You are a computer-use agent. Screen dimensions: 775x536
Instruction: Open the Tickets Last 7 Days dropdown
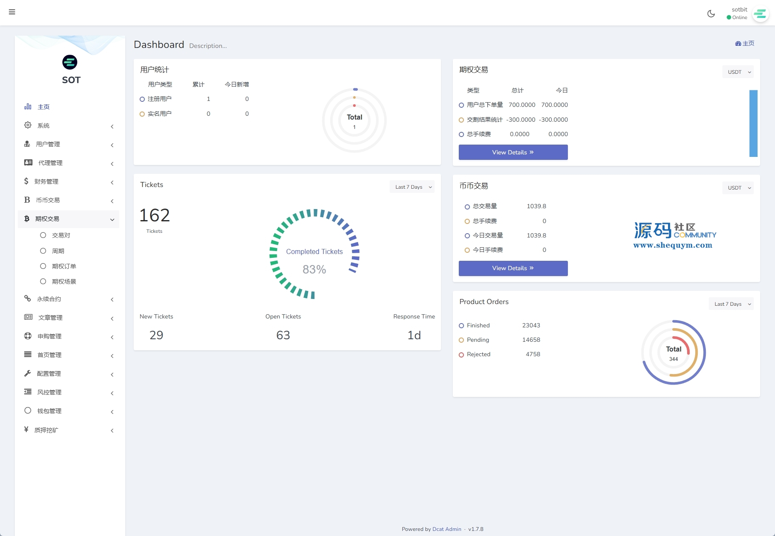click(412, 187)
